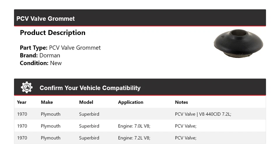The width and height of the screenshot is (280, 153).
Task: Click the "Condition: New" line
Action: [x=41, y=63]
